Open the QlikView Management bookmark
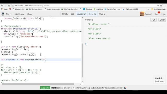The image size is (167, 94). coord(34,9)
